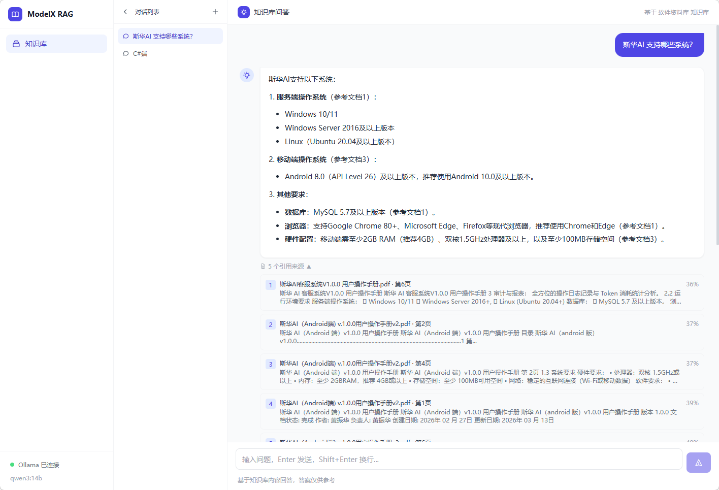Image resolution: width=719 pixels, height=490 pixels.
Task: Click the number badge 1 on citation
Action: 271,285
